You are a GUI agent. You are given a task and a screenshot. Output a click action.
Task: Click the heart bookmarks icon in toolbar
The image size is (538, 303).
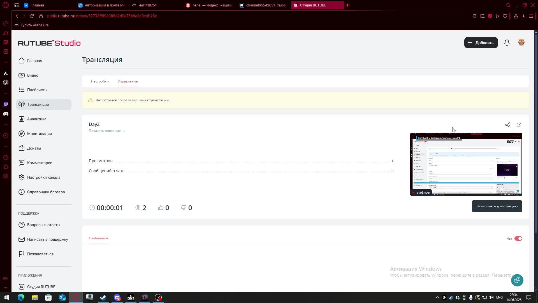point(505,16)
